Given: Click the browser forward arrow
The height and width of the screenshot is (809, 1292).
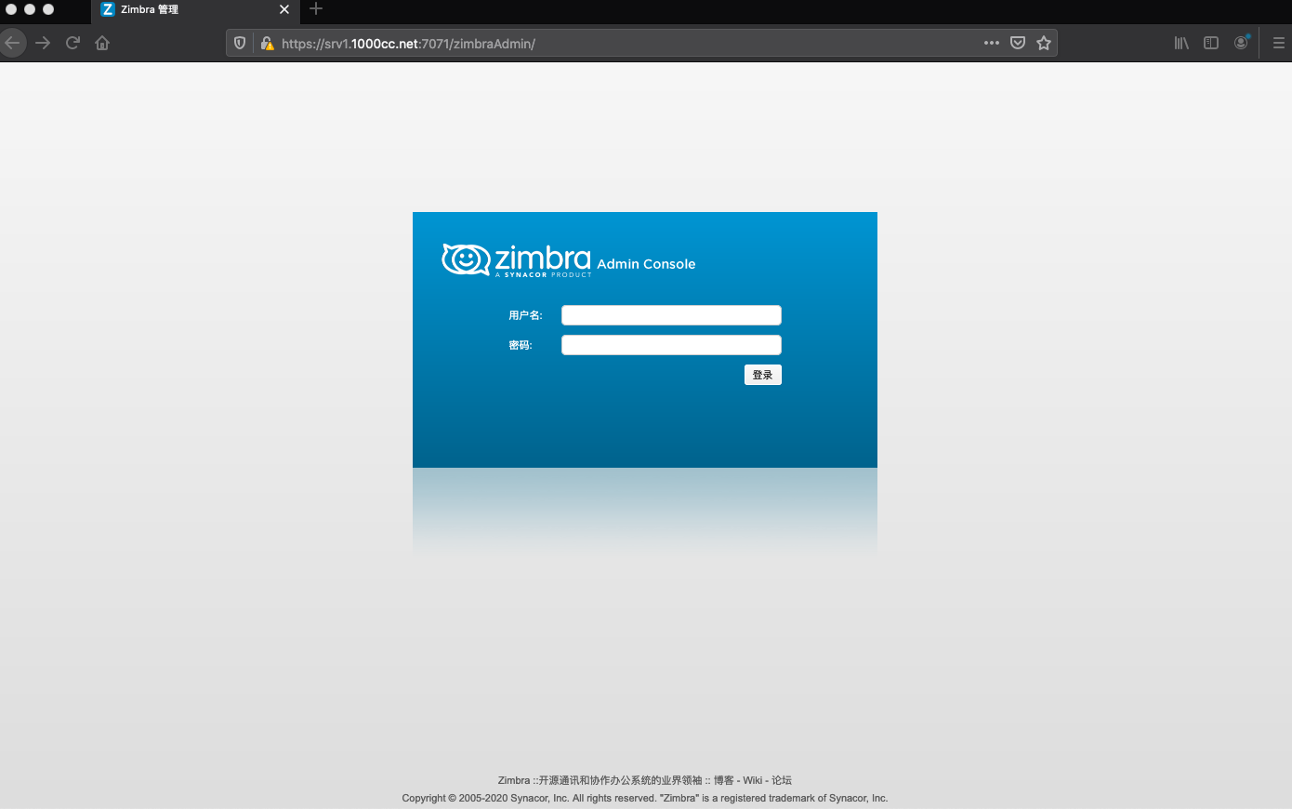Looking at the screenshot, I should coord(43,43).
